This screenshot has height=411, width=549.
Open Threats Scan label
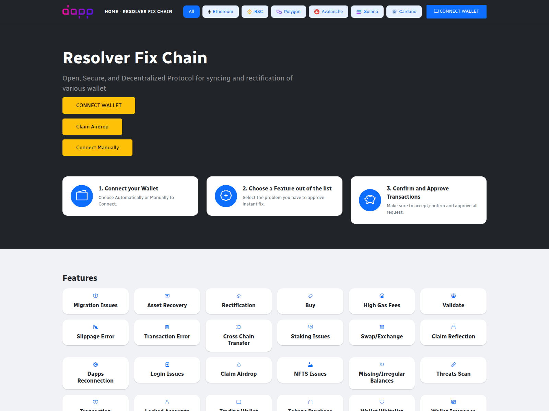coord(453,374)
